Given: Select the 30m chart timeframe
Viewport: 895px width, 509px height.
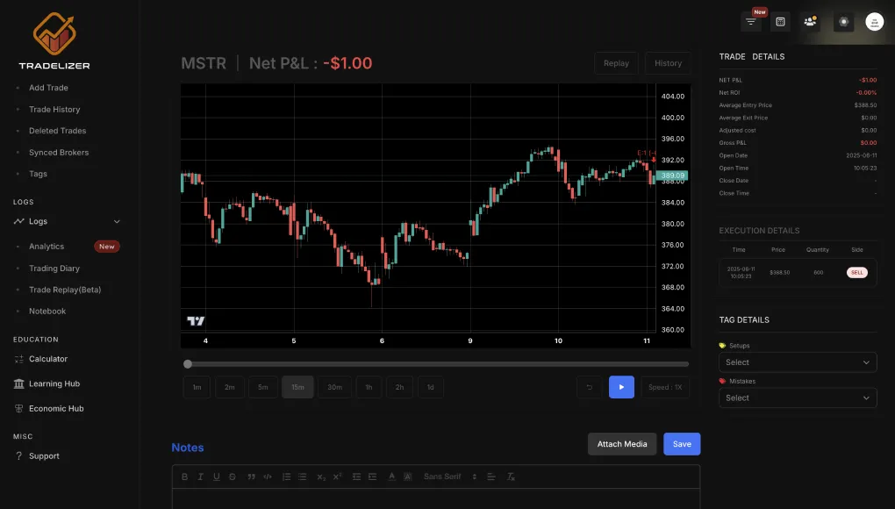Looking at the screenshot, I should (335, 387).
